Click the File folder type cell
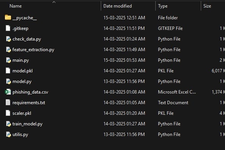225x150 pixels. tap(168, 18)
